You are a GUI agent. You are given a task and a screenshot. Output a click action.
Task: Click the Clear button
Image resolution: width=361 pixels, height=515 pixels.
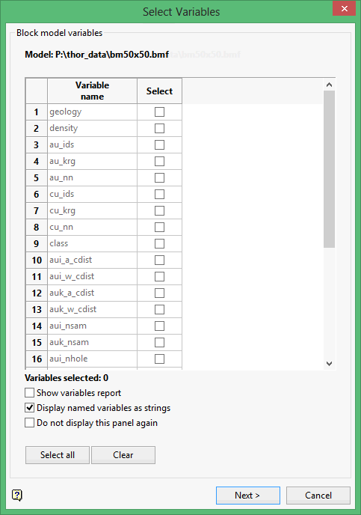coord(123,455)
